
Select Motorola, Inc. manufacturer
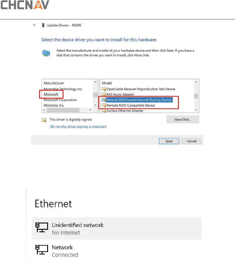54,105
